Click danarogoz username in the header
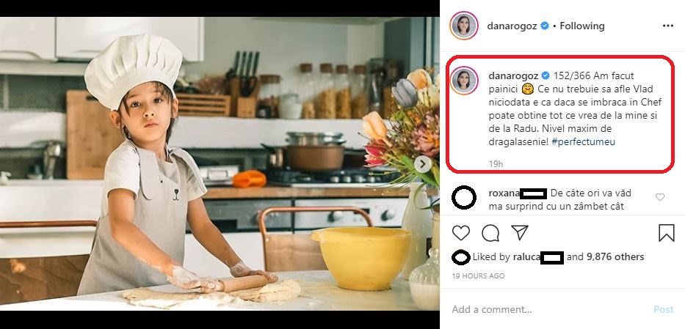This screenshot has width=685, height=329. 512,26
